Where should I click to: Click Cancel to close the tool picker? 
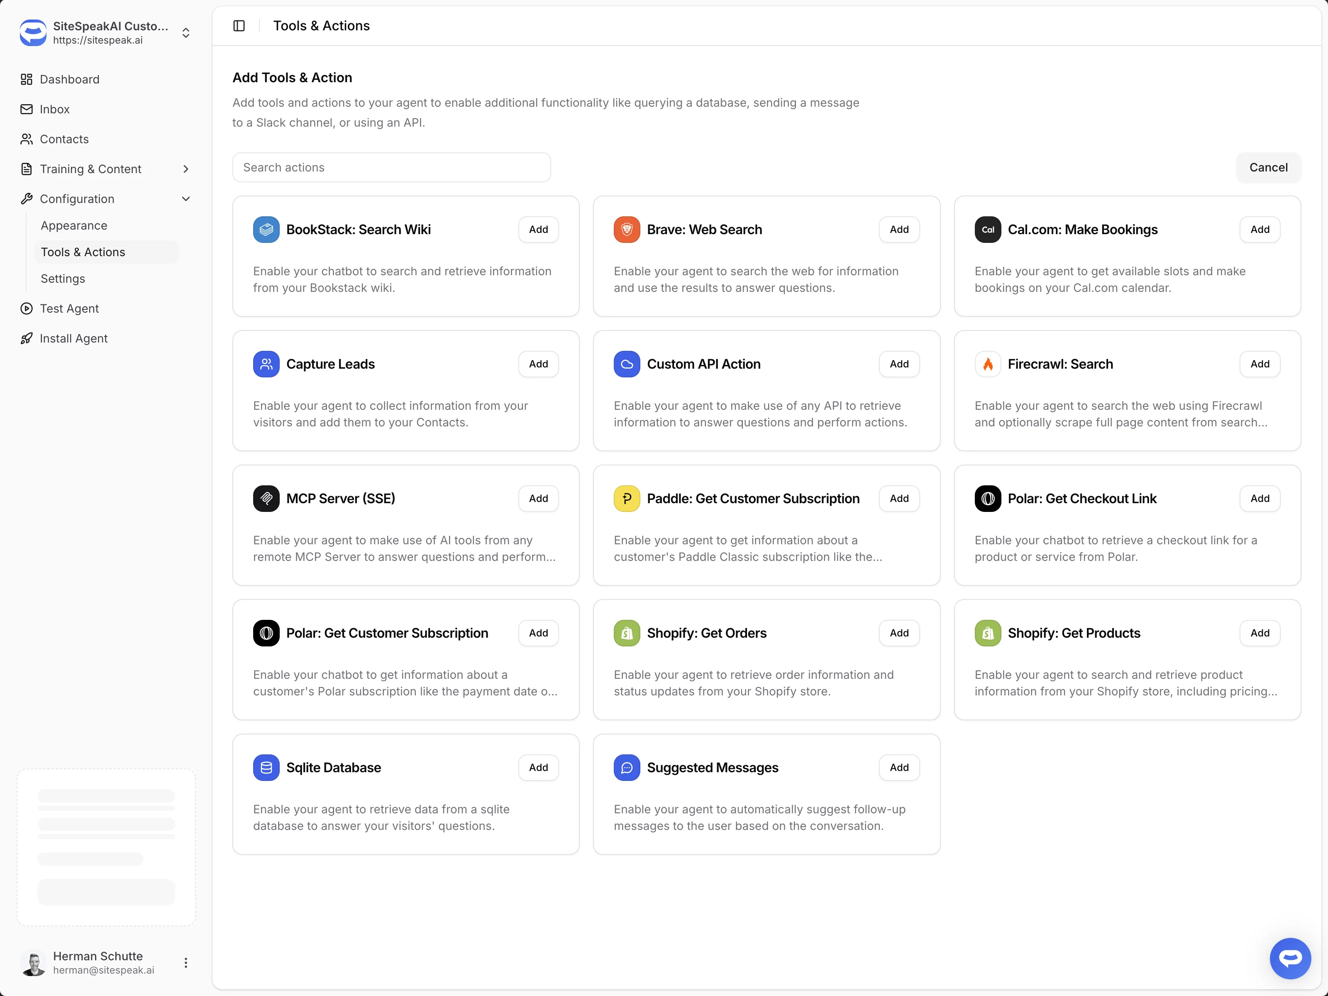pos(1268,167)
